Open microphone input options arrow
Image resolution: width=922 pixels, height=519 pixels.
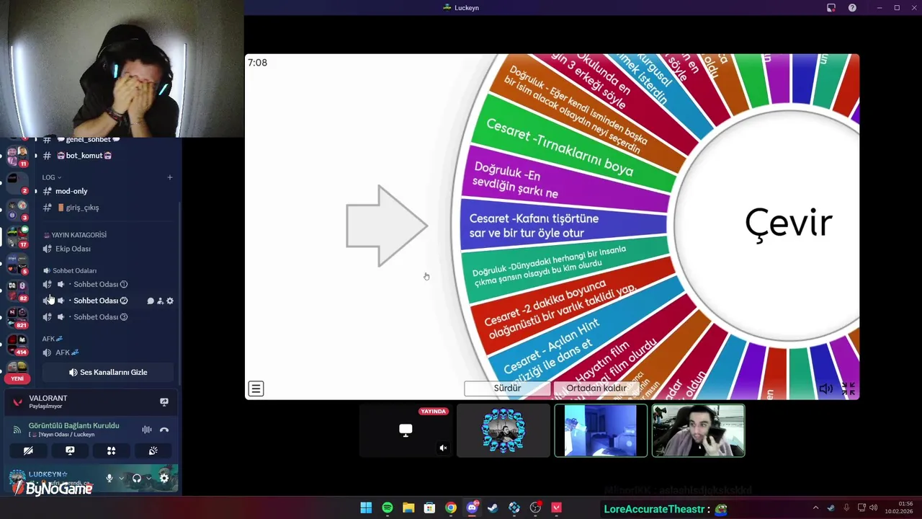tap(120, 478)
